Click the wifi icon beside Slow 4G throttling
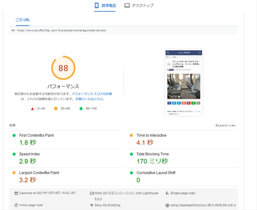Screen dimensions: 257x210 92,205
